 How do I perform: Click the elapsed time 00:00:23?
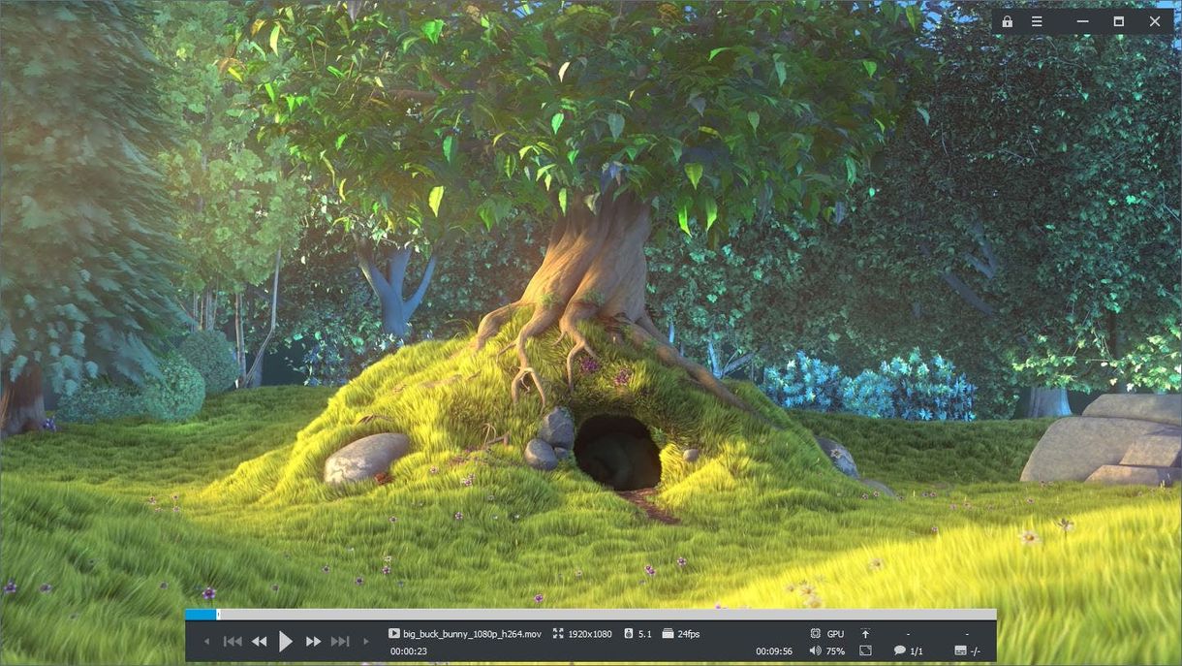[x=409, y=651]
